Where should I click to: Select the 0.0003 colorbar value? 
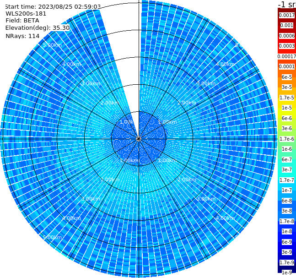tap(287, 46)
